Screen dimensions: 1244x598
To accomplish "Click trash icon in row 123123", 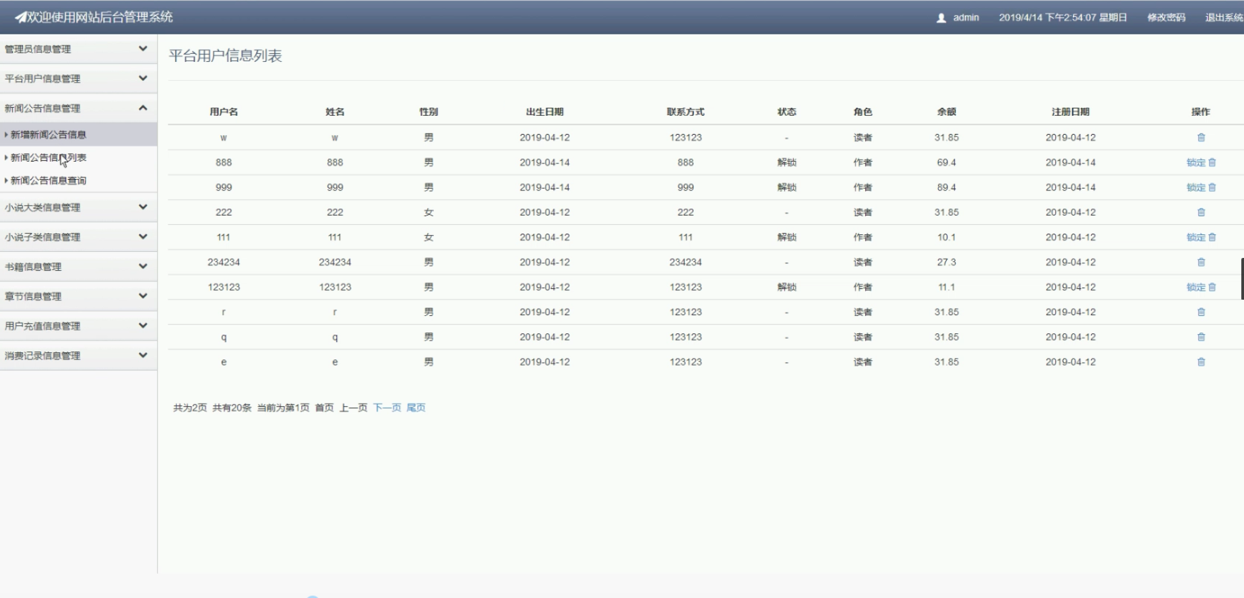I will [1212, 287].
